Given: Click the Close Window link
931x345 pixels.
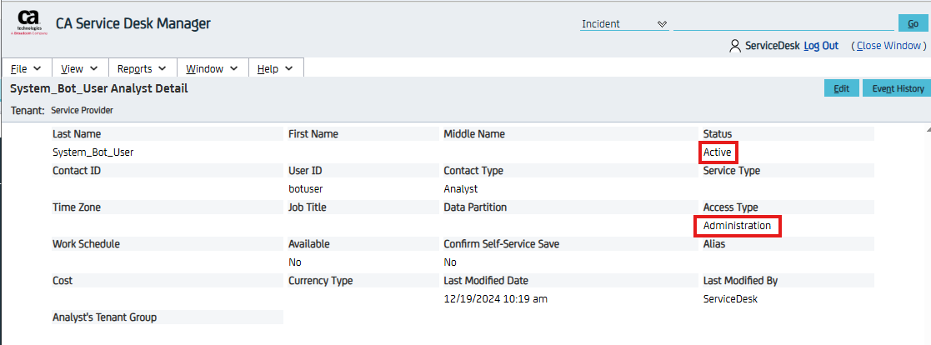Looking at the screenshot, I should coord(889,46).
